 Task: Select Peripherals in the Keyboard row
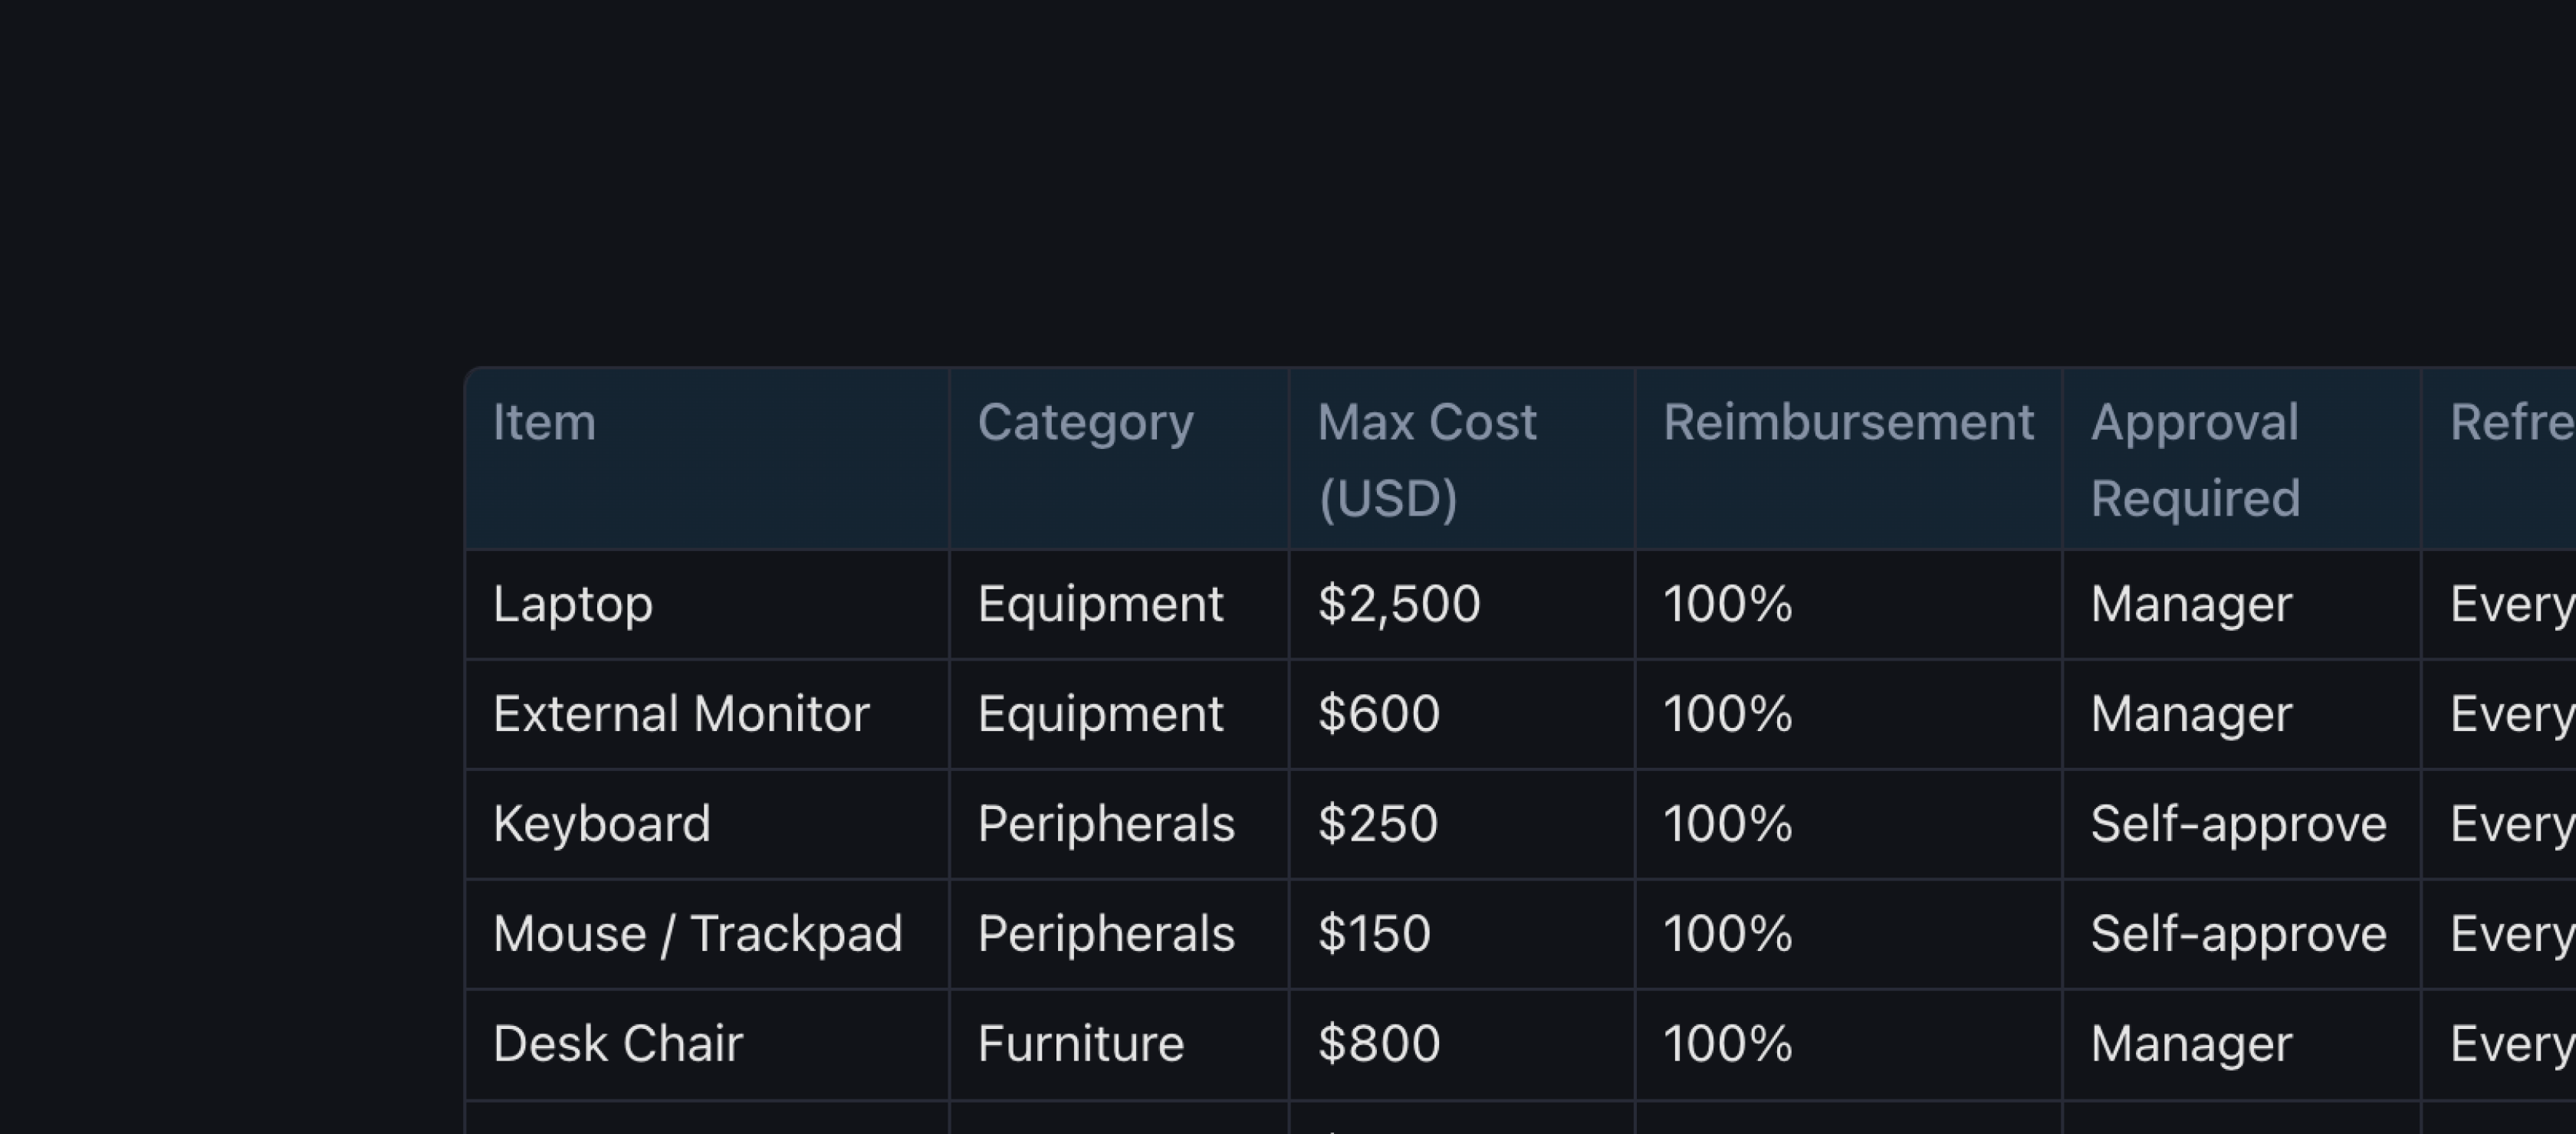[x=1106, y=824]
